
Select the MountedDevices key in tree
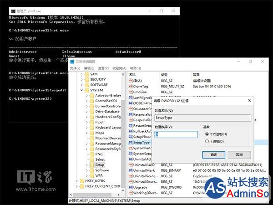(108, 138)
